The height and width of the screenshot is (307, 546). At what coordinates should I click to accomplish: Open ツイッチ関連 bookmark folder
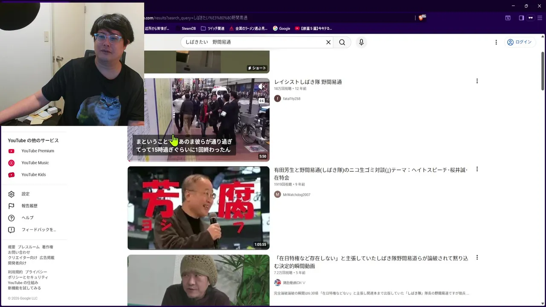point(212,29)
